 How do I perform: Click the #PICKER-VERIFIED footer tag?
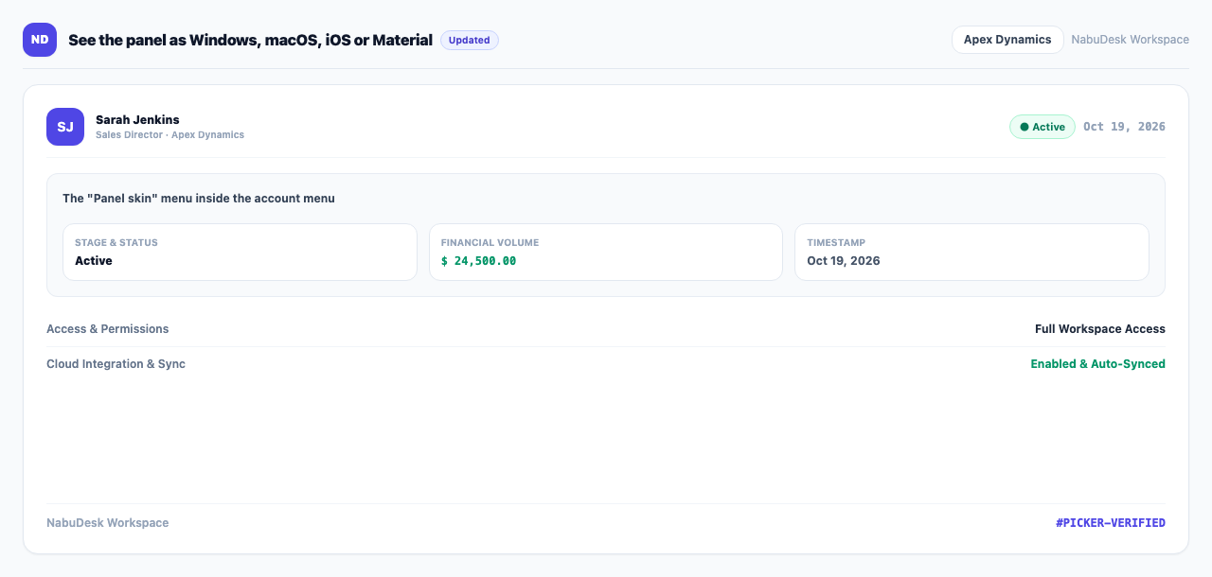click(x=1111, y=523)
